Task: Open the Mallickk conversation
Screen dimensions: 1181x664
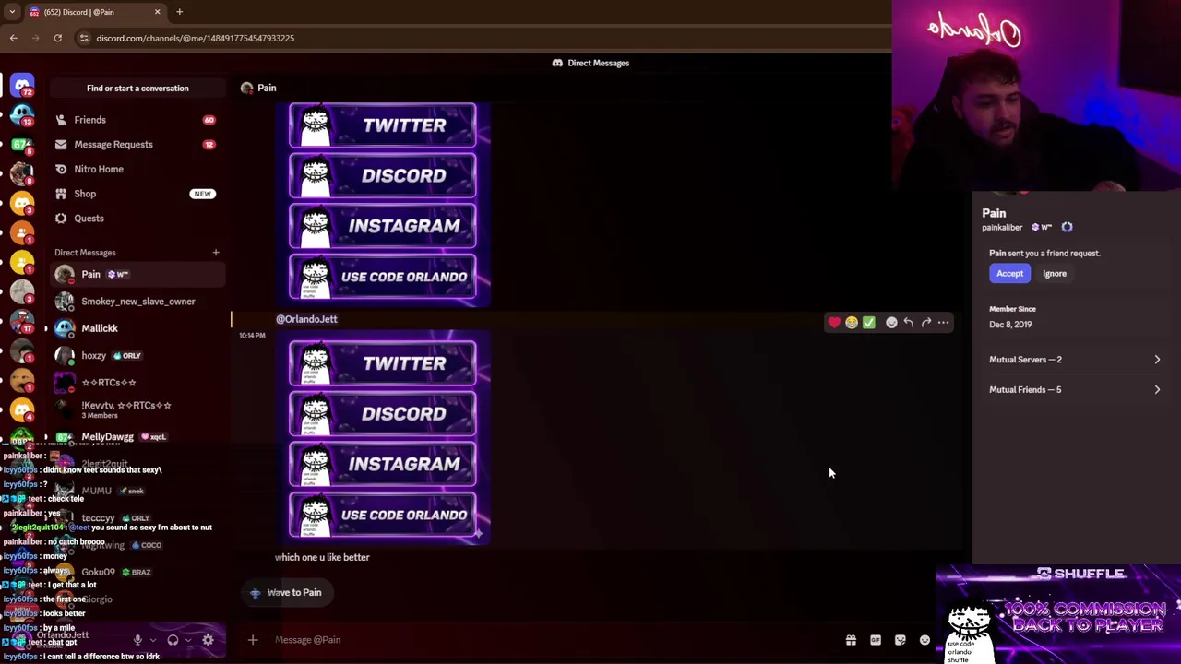Action: pyautogui.click(x=137, y=328)
